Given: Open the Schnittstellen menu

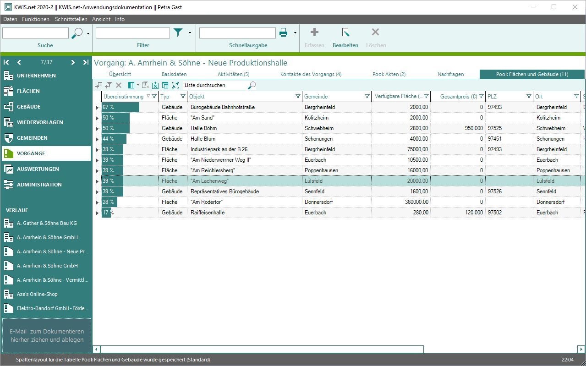Looking at the screenshot, I should [x=71, y=19].
